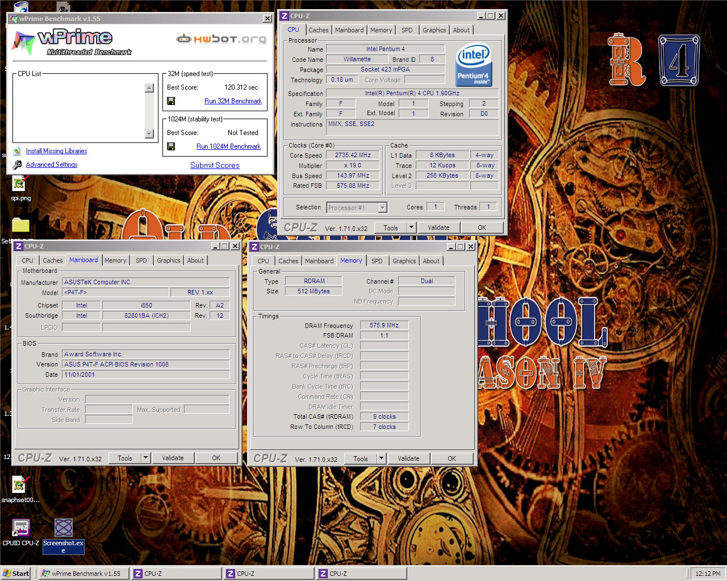Click OK in Memory CPU-Z window
Image resolution: width=727 pixels, height=581 pixels.
click(452, 458)
